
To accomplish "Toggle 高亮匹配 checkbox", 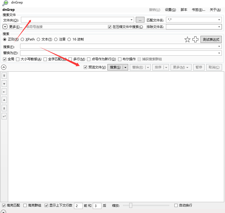I will (x=4, y=205).
